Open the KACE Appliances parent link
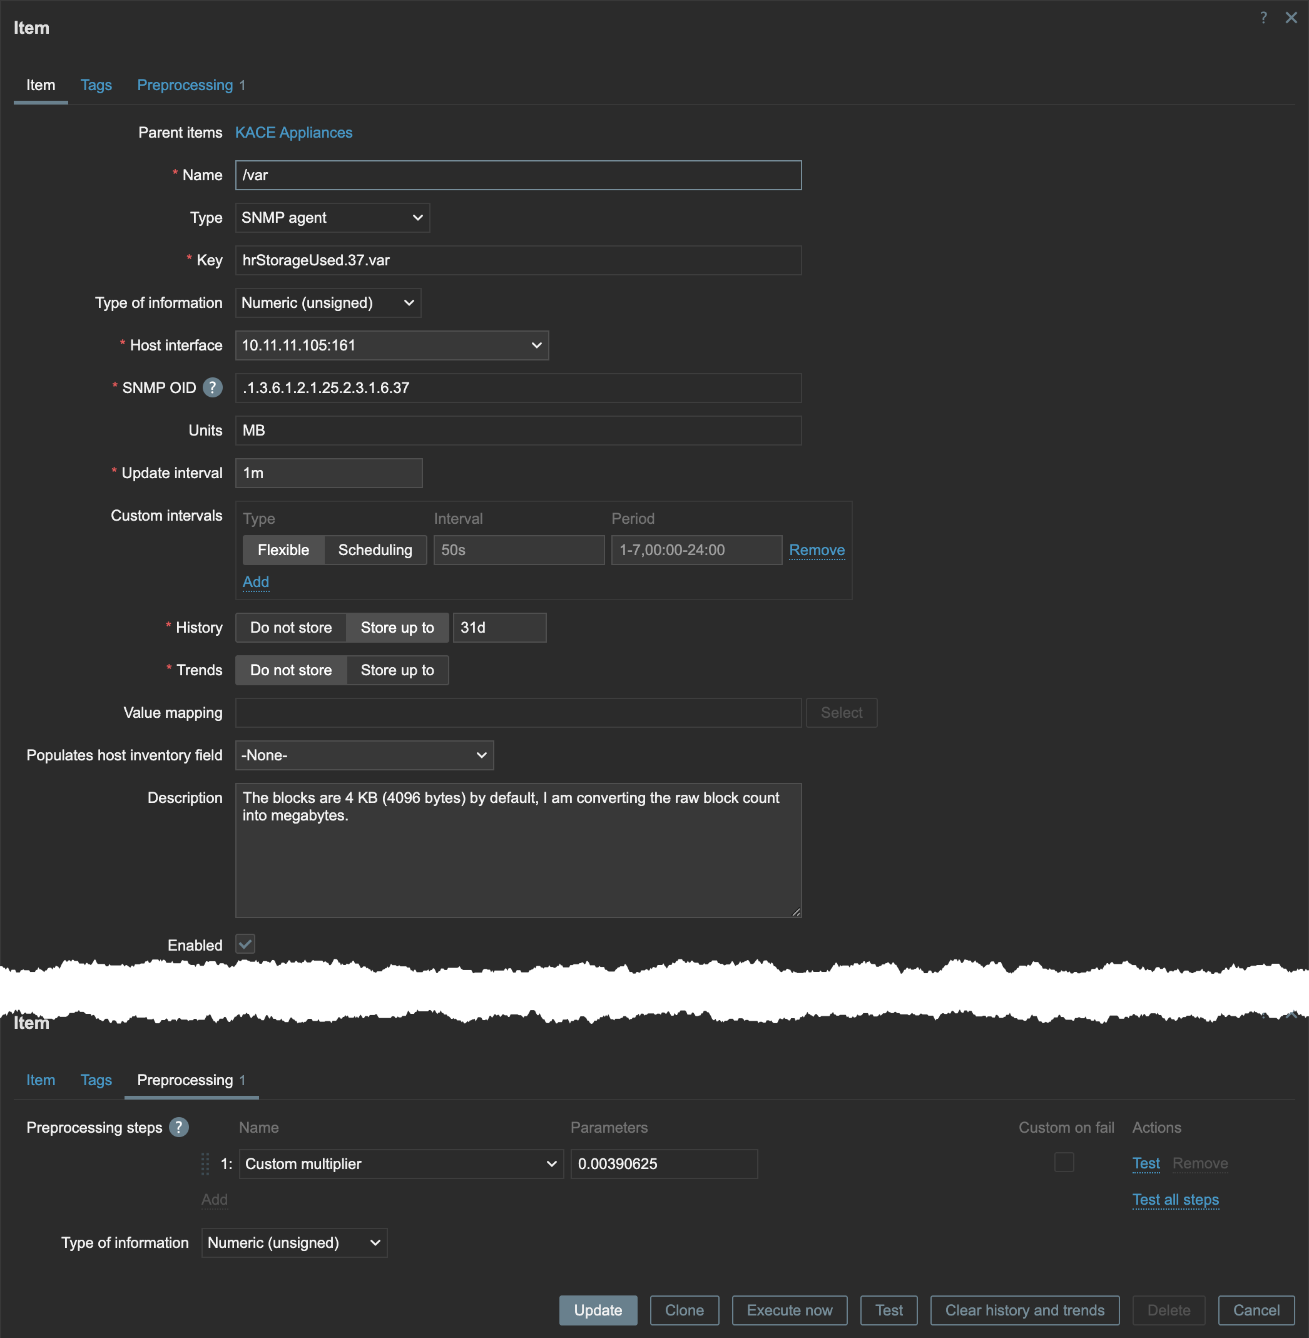 [x=293, y=133]
